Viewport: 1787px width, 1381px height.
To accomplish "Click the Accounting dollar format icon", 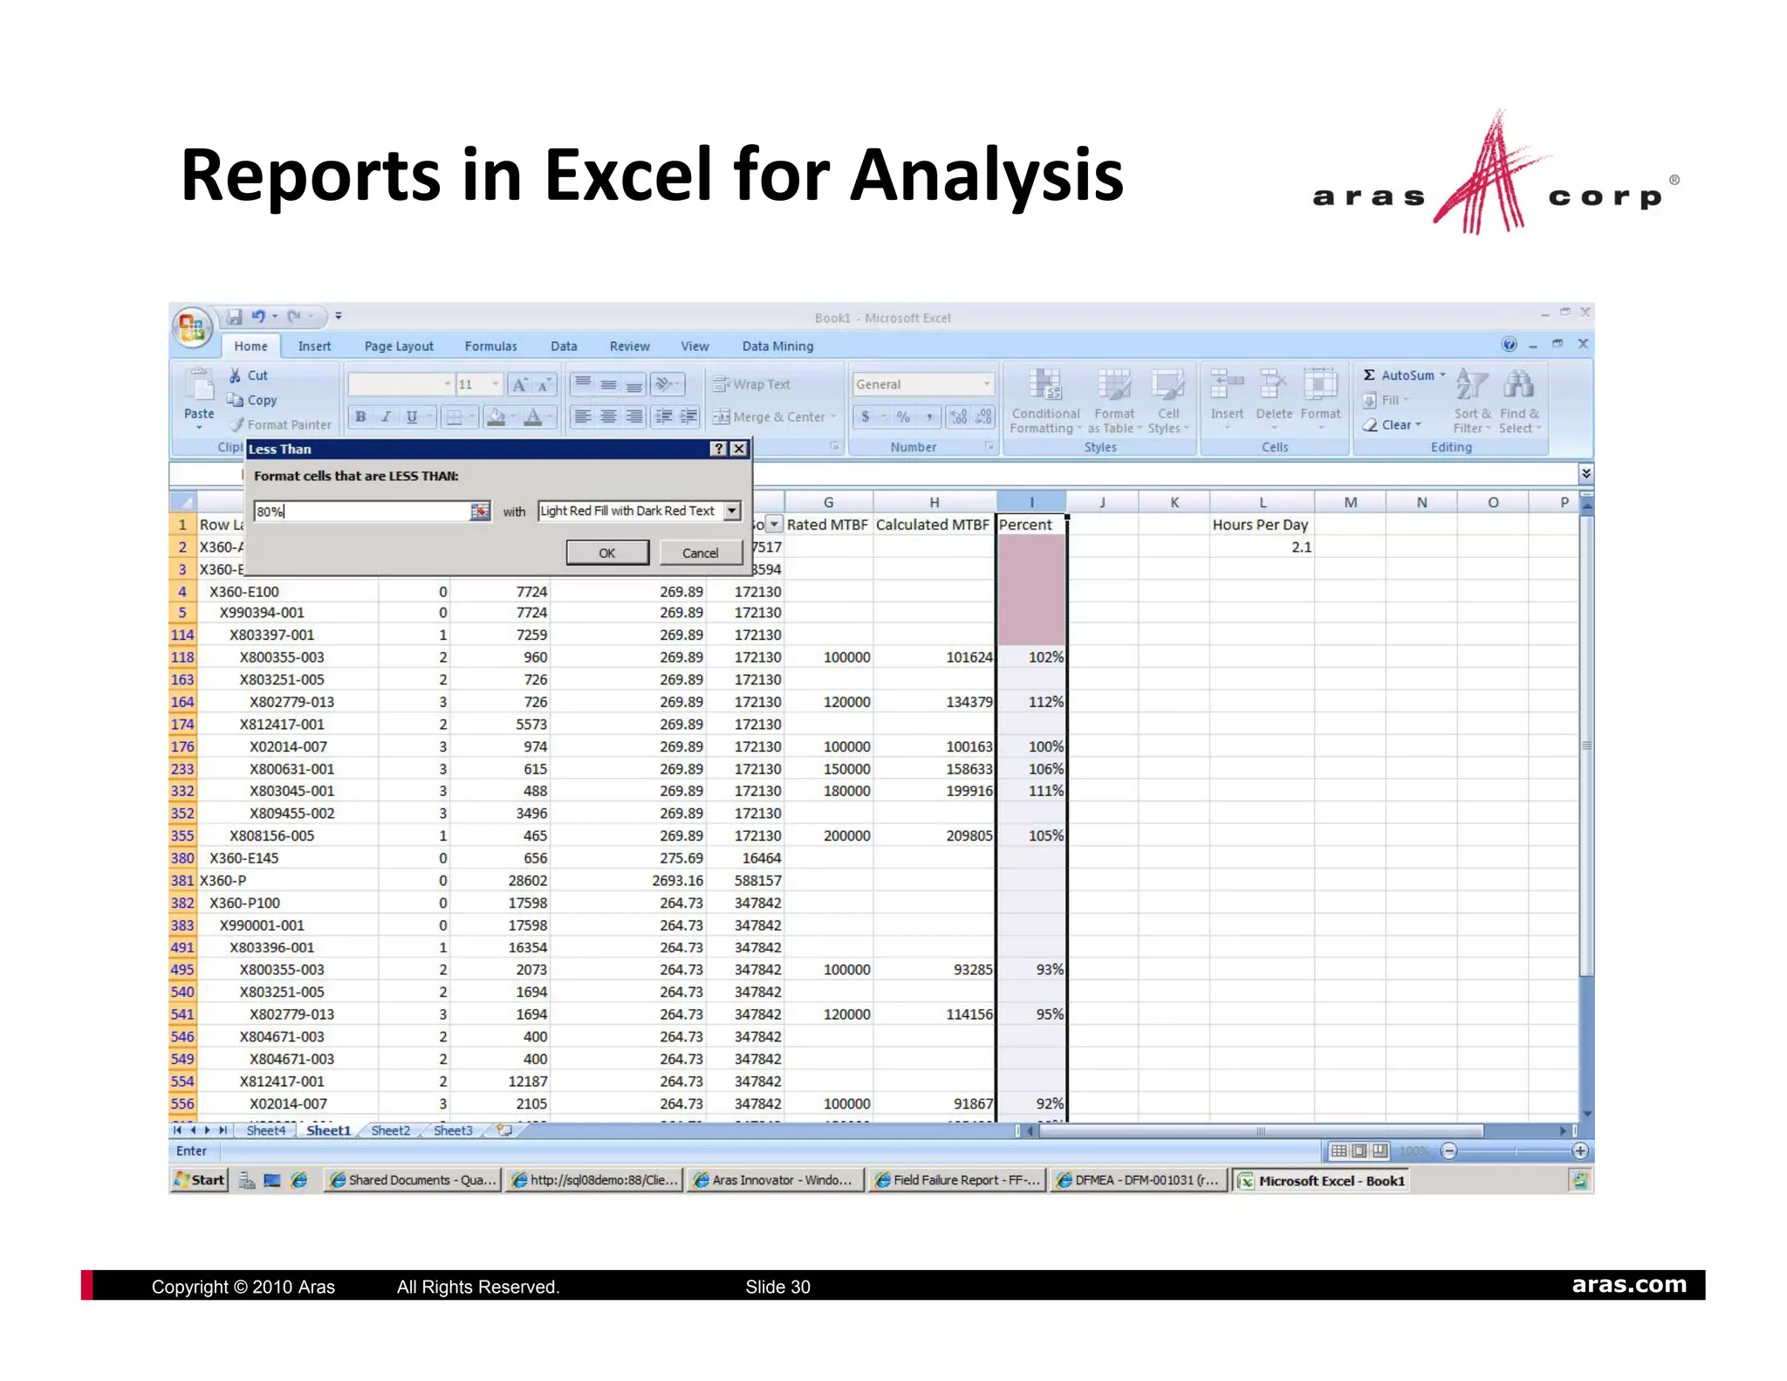I will point(865,417).
